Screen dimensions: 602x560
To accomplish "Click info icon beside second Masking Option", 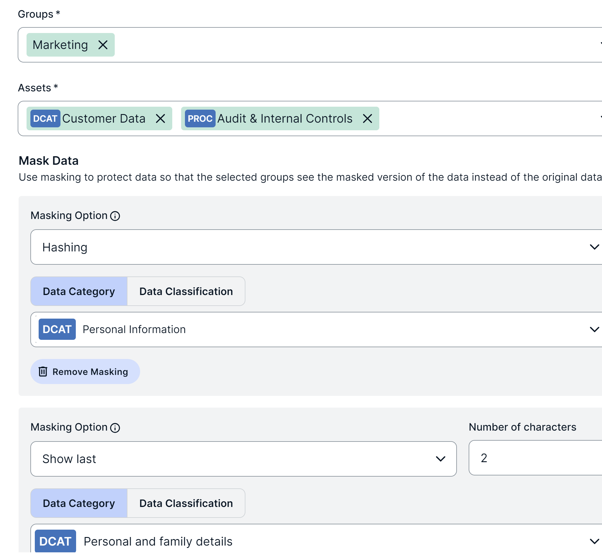I will [x=115, y=428].
